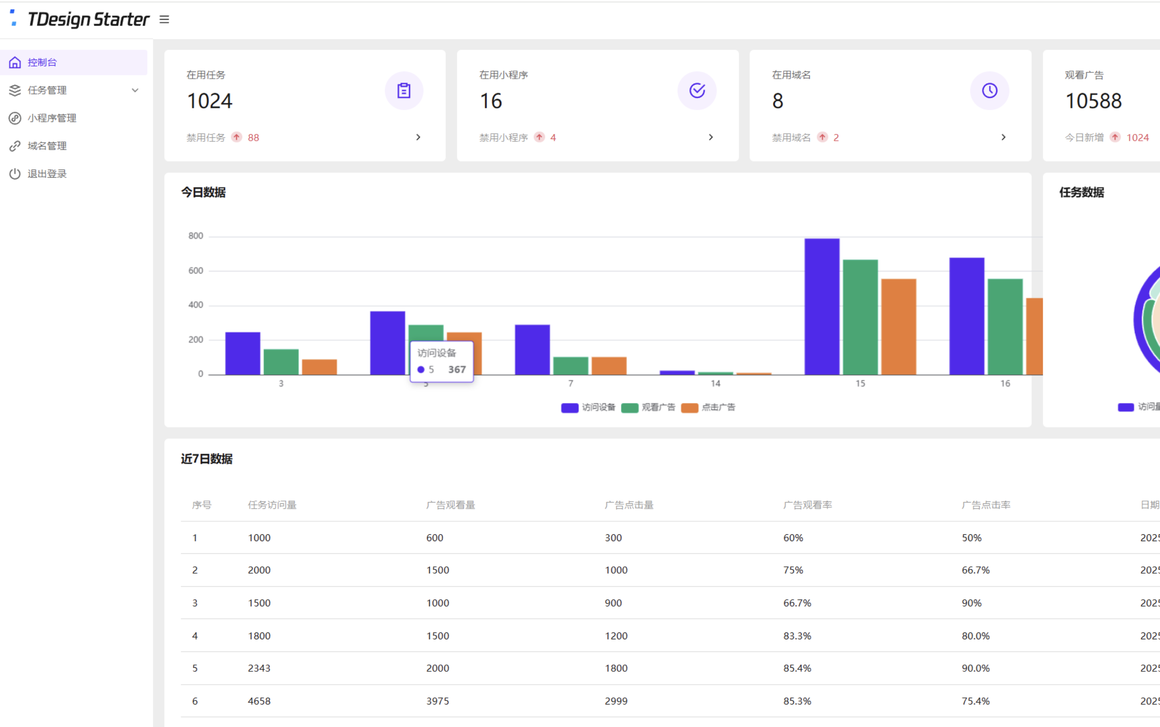
Task: Open 禁用任务 details via right chevron
Action: (418, 137)
